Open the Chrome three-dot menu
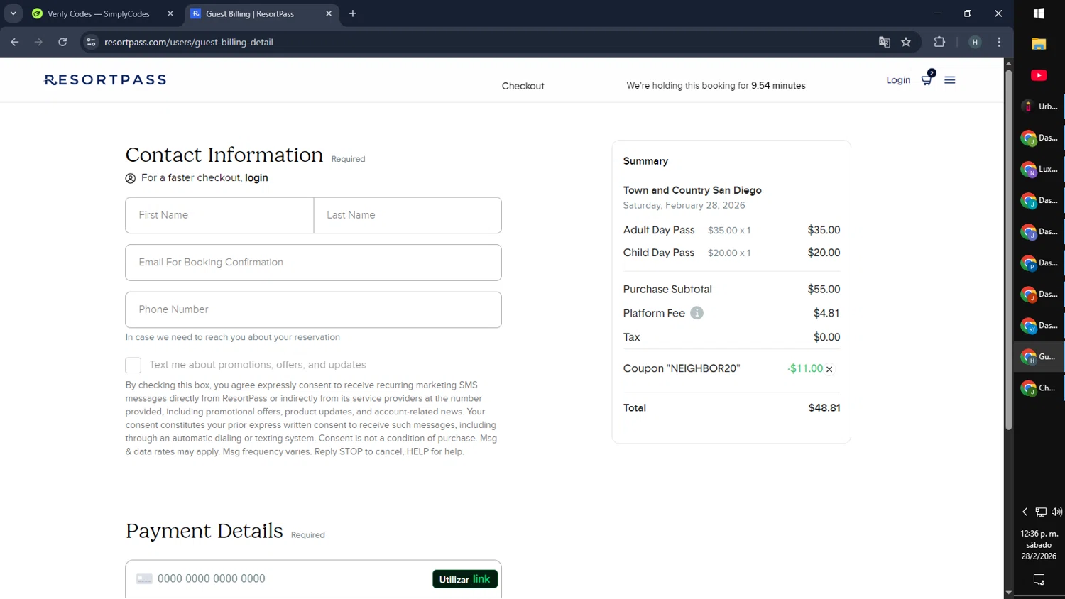 click(999, 42)
